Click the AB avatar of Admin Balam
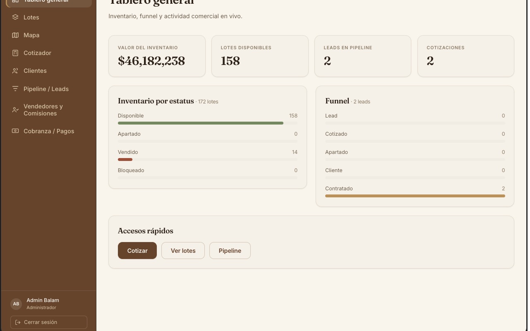This screenshot has height=331, width=530. coord(16,304)
